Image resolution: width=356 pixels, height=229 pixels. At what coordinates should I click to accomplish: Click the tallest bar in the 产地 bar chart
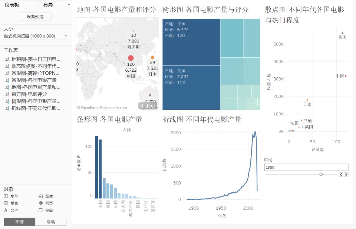tap(96, 167)
